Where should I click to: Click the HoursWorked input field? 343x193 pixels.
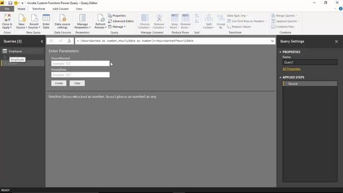(x=80, y=63)
